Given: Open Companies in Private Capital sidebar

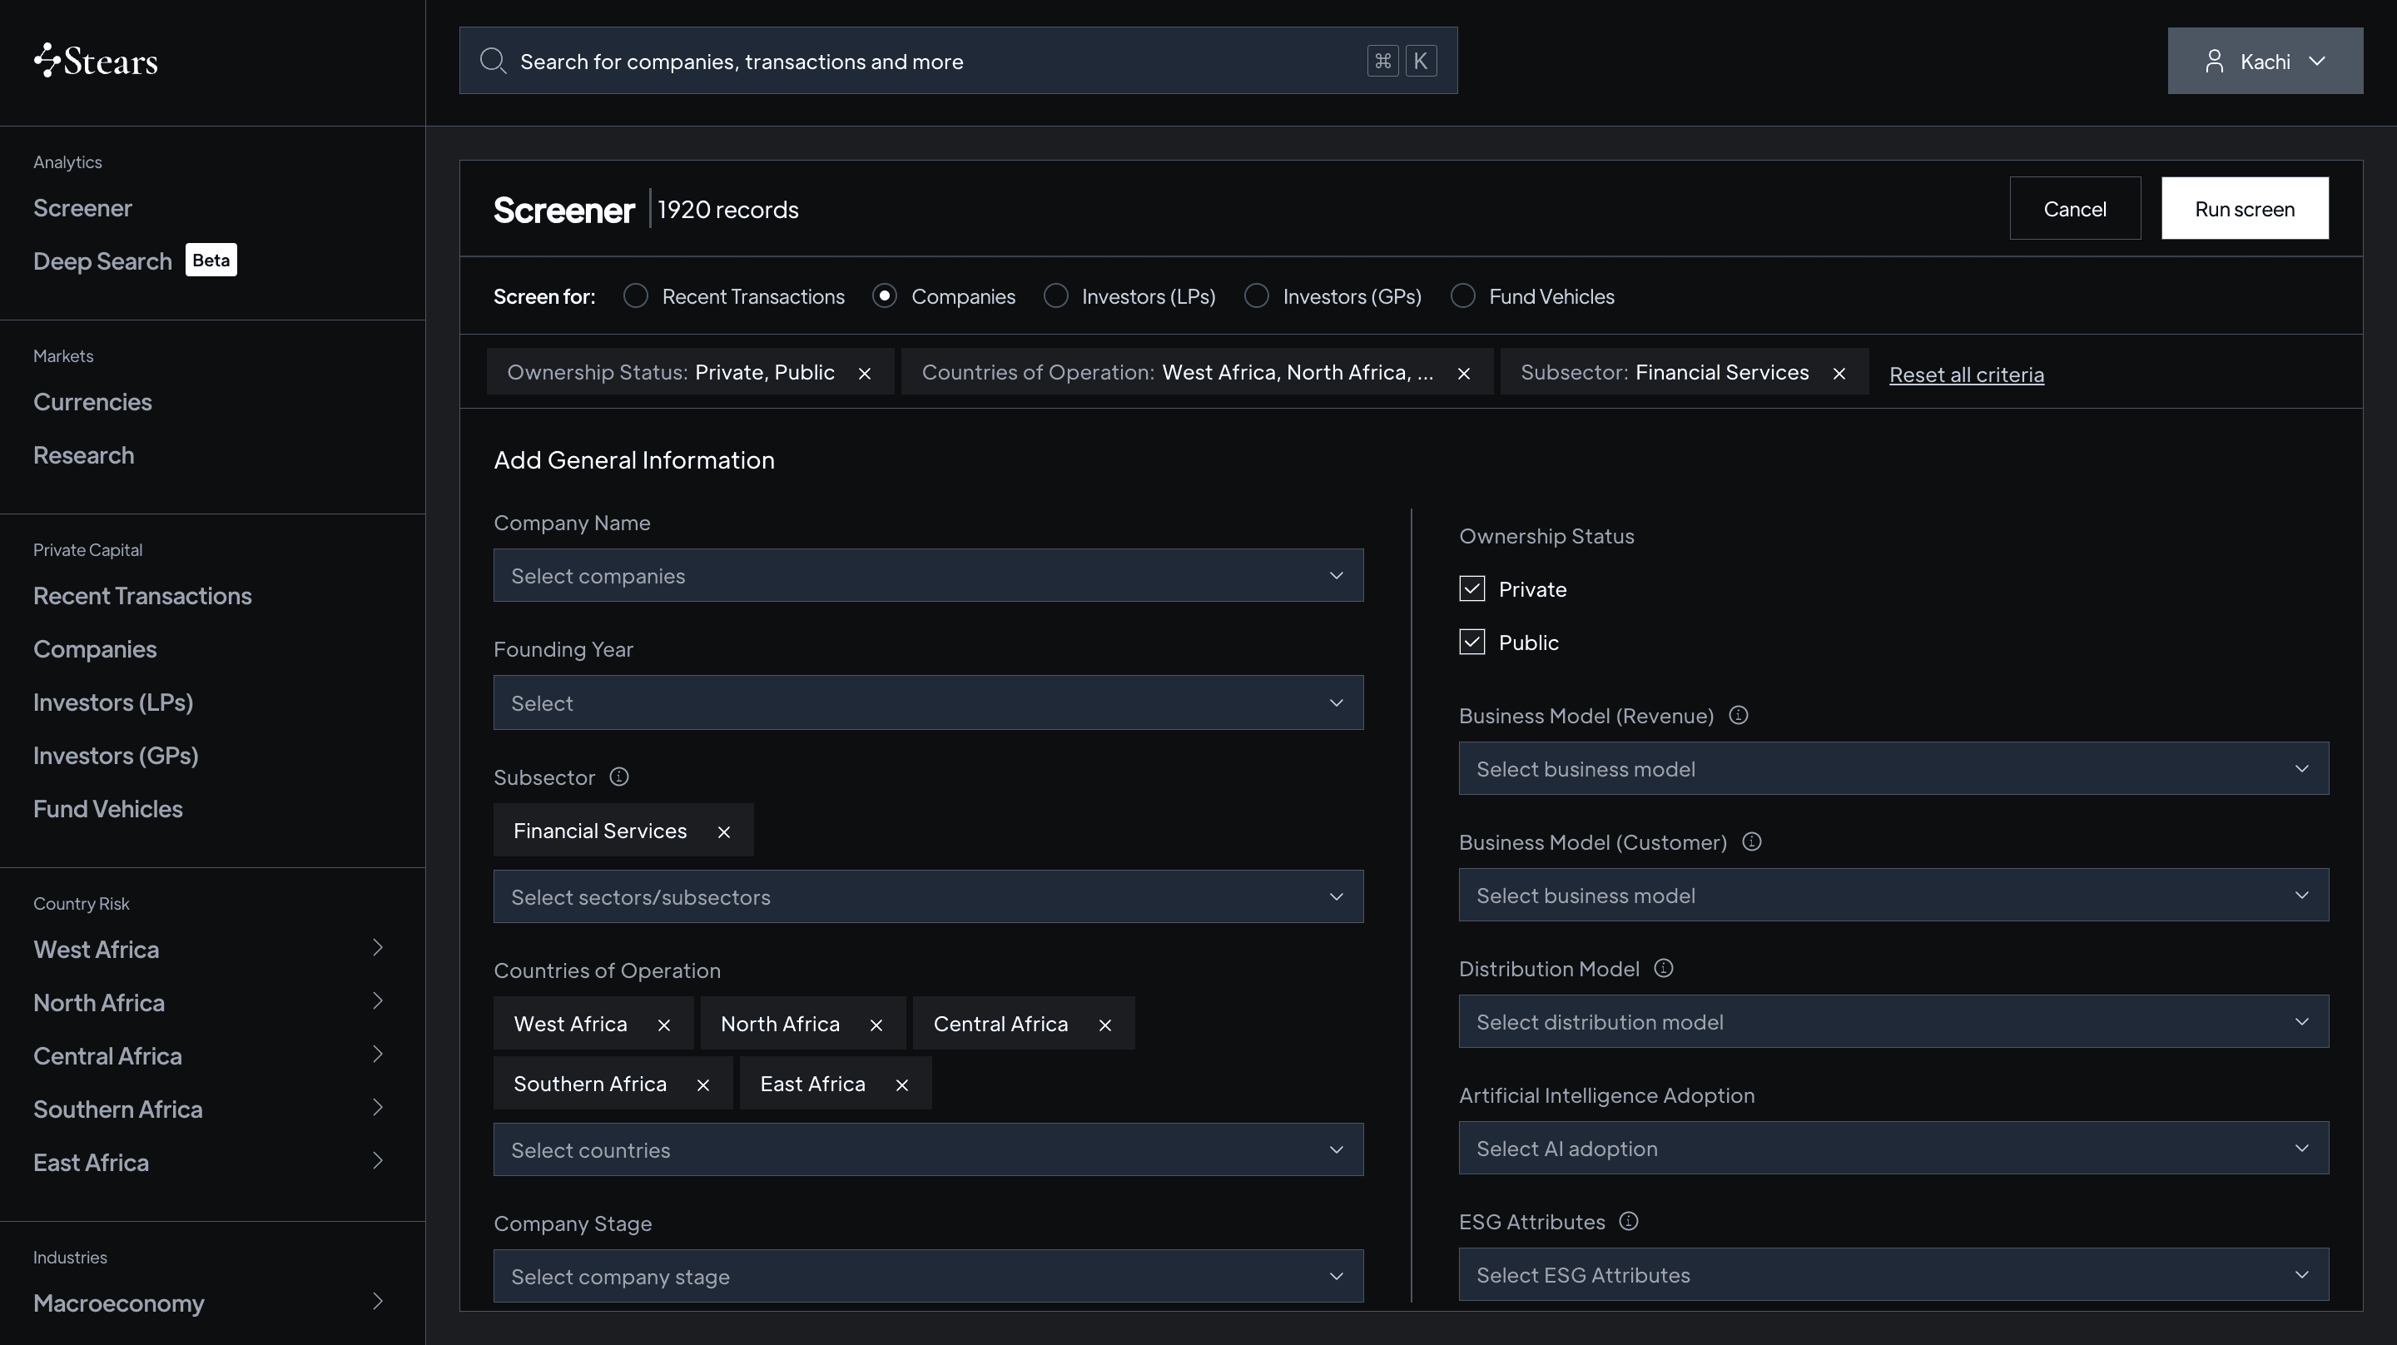Looking at the screenshot, I should [x=95, y=648].
